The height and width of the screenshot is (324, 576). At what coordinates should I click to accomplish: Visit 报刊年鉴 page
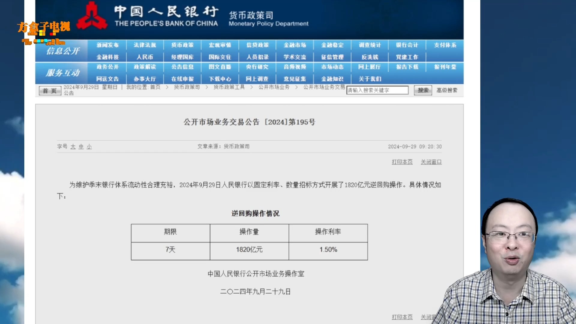(445, 67)
